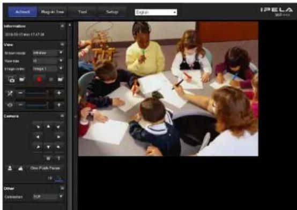Select the underlined page indicator below One Push Focus
This screenshot has height=210, width=297.
(60, 178)
